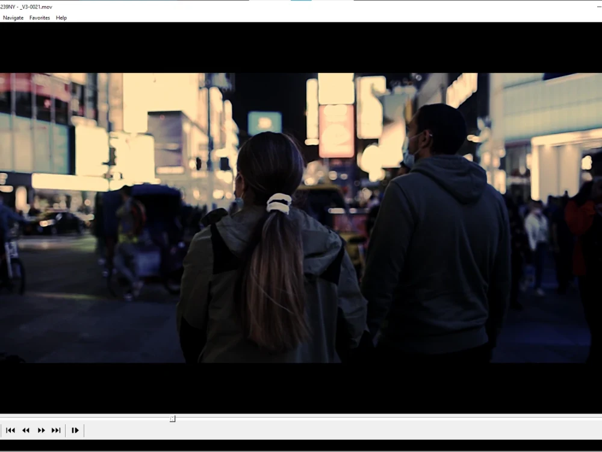Click the video frame to toggle playback
Image resolution: width=602 pixels, height=452 pixels.
pos(301,218)
